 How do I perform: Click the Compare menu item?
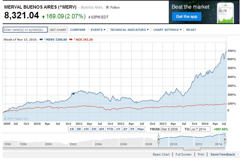tap(78, 30)
